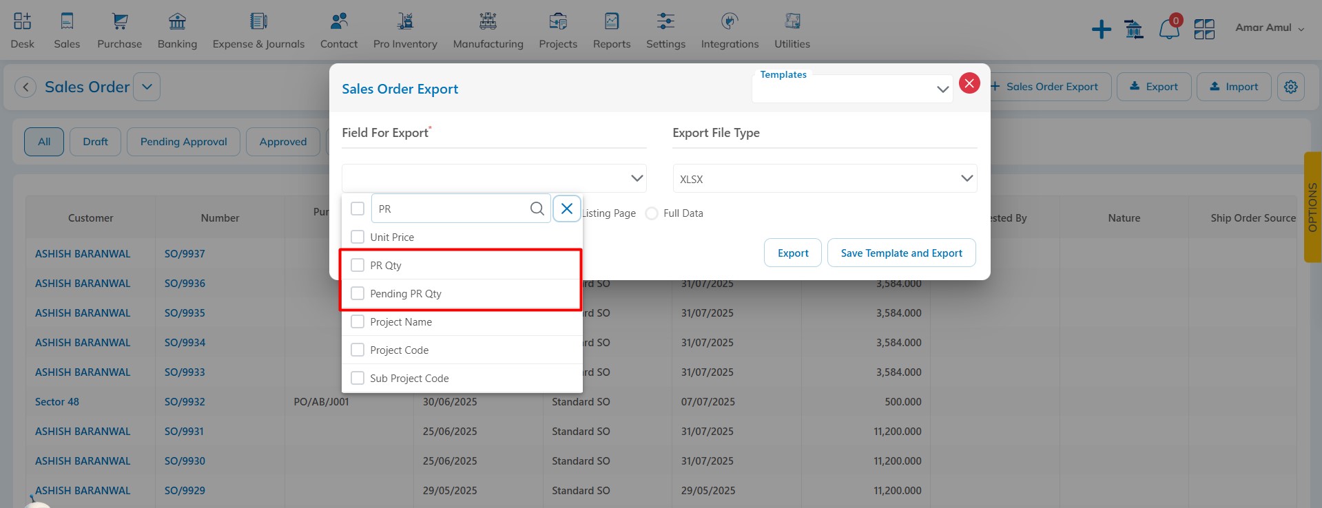Open the Export File Type XLSX dropdown
Screen dimensions: 1322x508
825,178
